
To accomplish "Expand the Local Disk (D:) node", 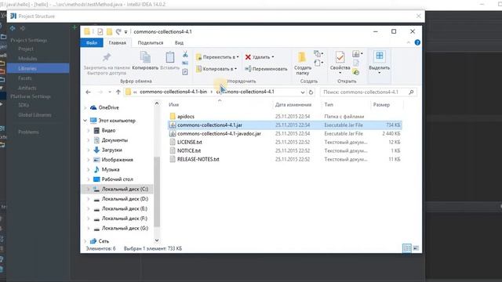I will tap(89, 199).
